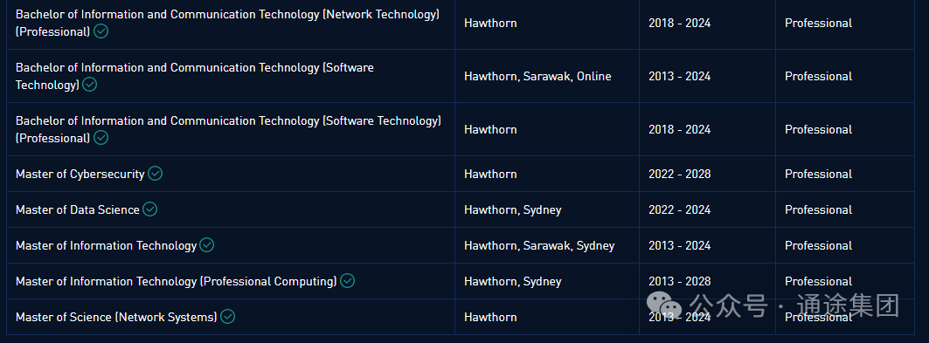Select the Bachelor ICT (Network Technology) (Professional) course name
The image size is (929, 343).
click(x=227, y=23)
